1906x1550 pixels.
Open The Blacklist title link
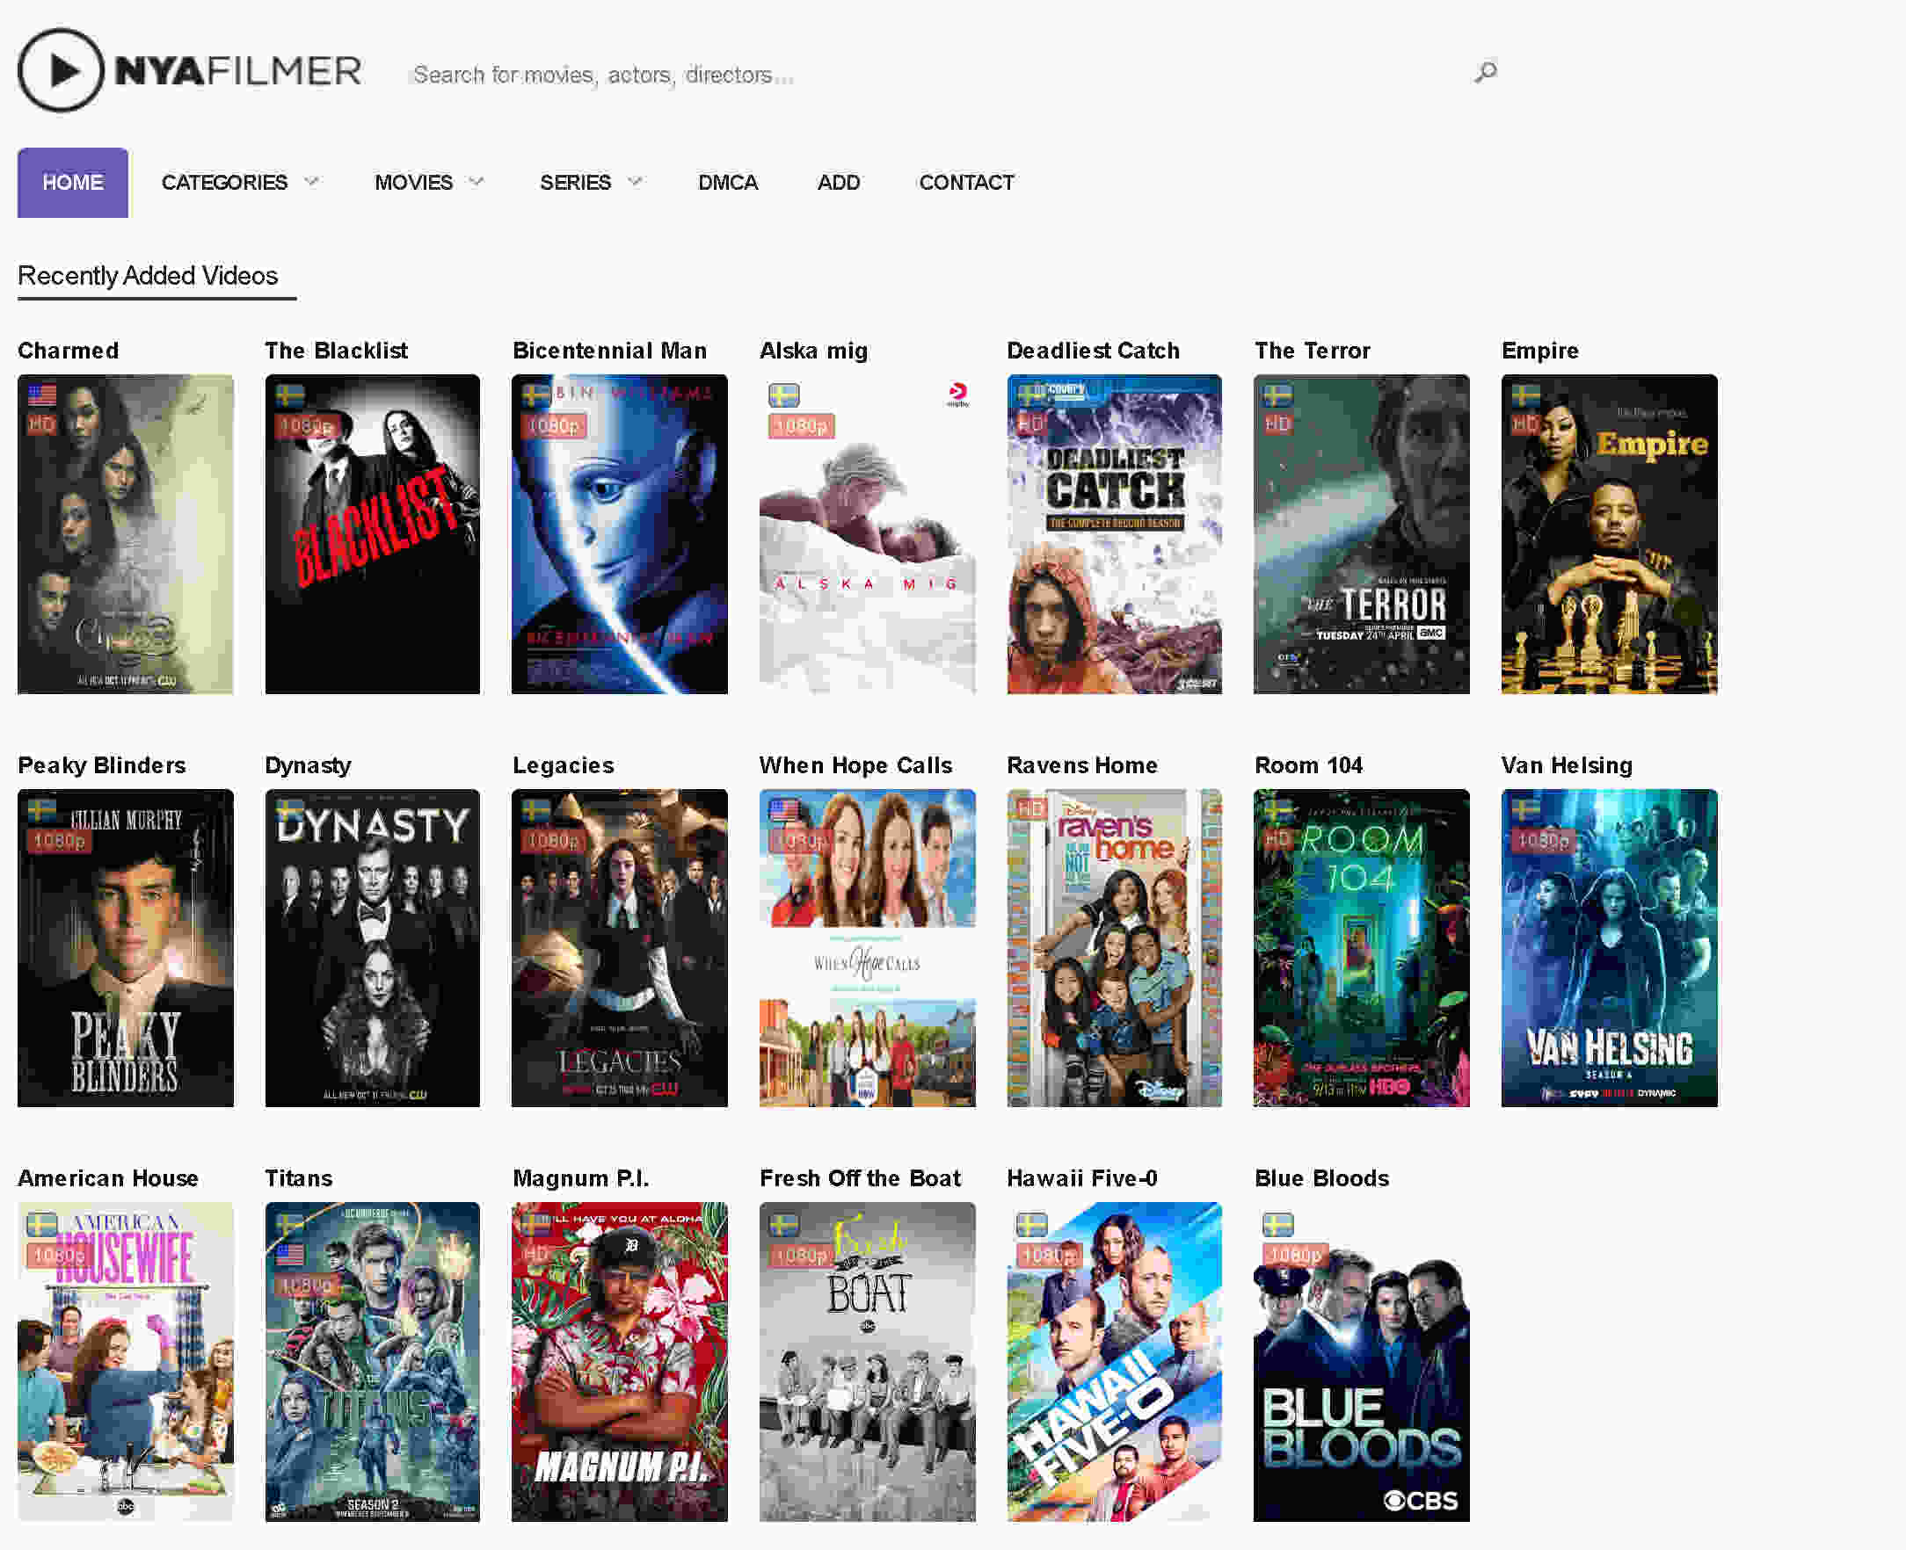coord(337,350)
